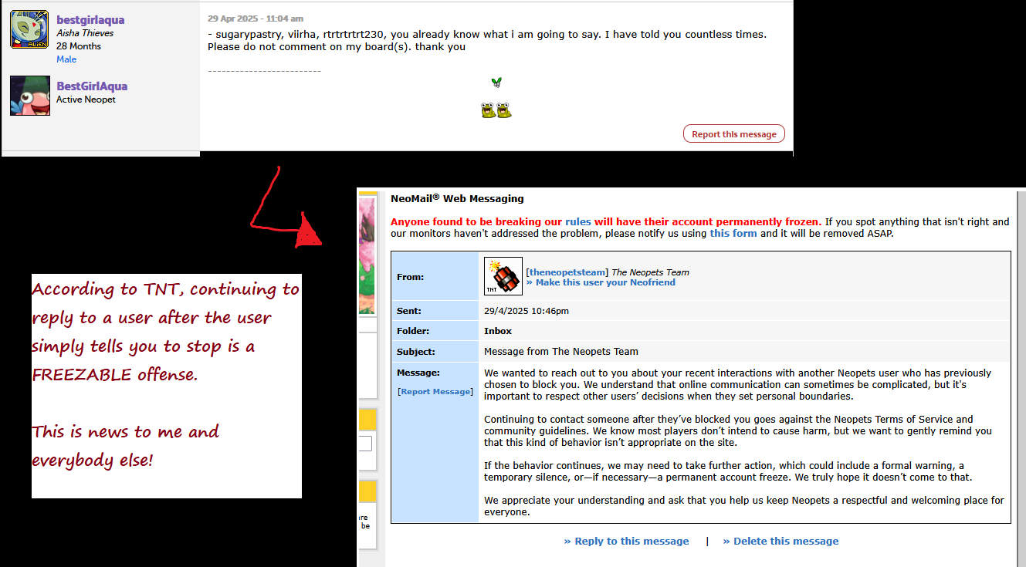Click the post timestamp '29 Apr 2025 - 11:04 am'
The height and width of the screenshot is (567, 1026).
[256, 19]
